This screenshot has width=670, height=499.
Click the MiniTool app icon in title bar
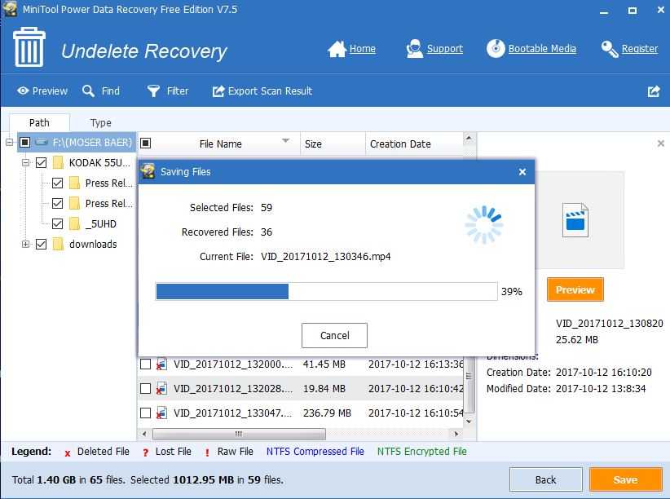click(10, 10)
